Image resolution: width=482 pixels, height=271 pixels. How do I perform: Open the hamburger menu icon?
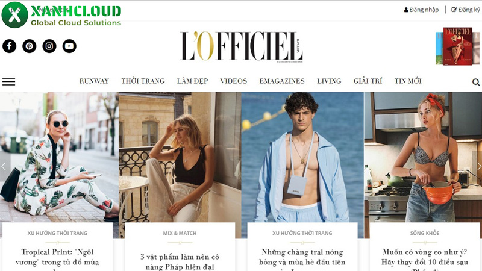[8, 81]
